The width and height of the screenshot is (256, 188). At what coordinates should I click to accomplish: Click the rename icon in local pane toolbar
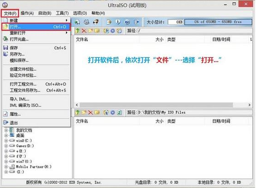pyautogui.click(x=97, y=112)
